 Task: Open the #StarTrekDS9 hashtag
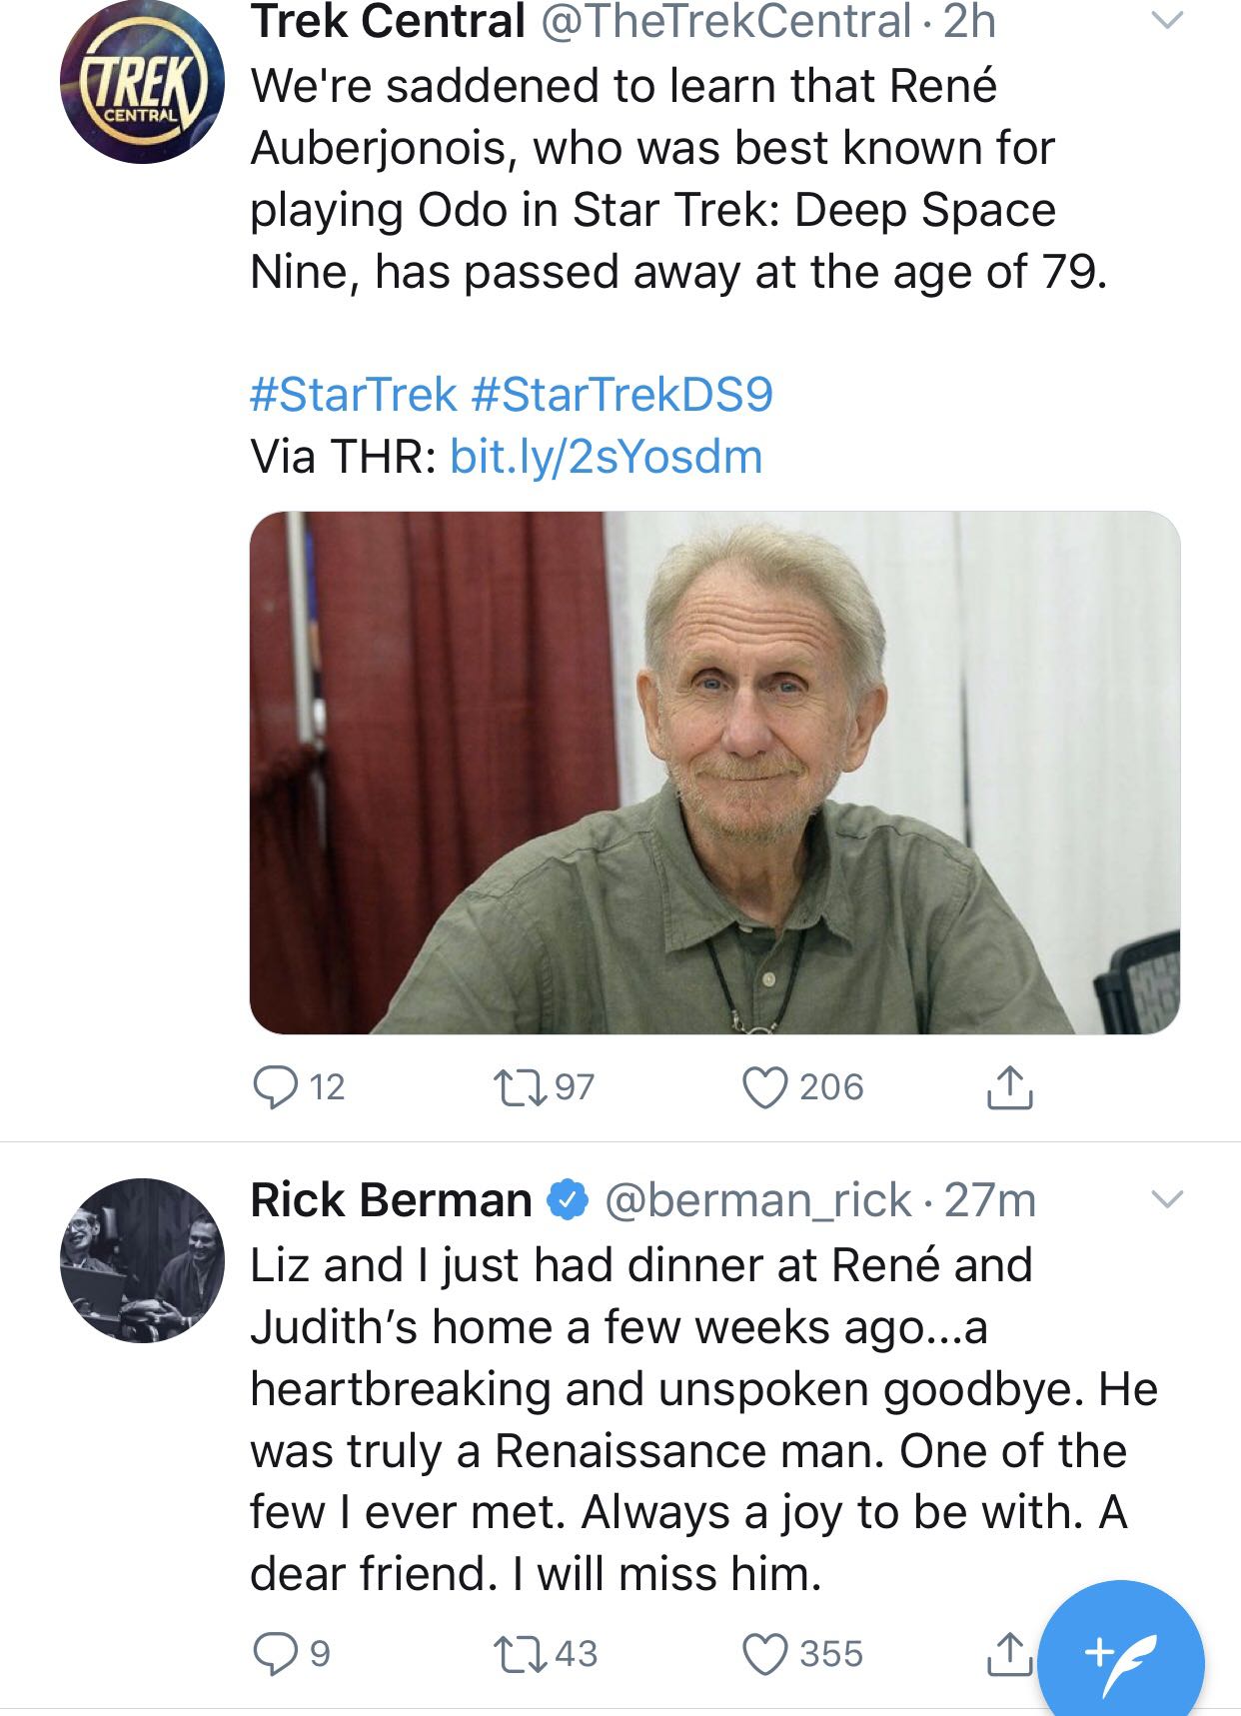(x=620, y=394)
